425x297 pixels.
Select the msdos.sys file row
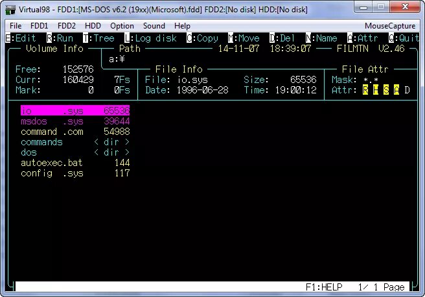(75, 121)
